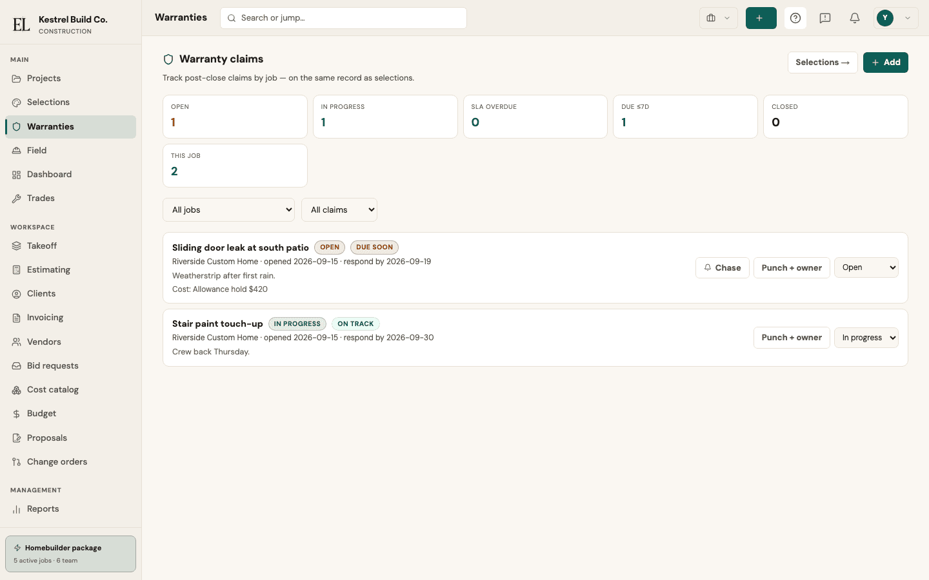929x580 pixels.
Task: Open Reports under Management
Action: tap(71, 509)
